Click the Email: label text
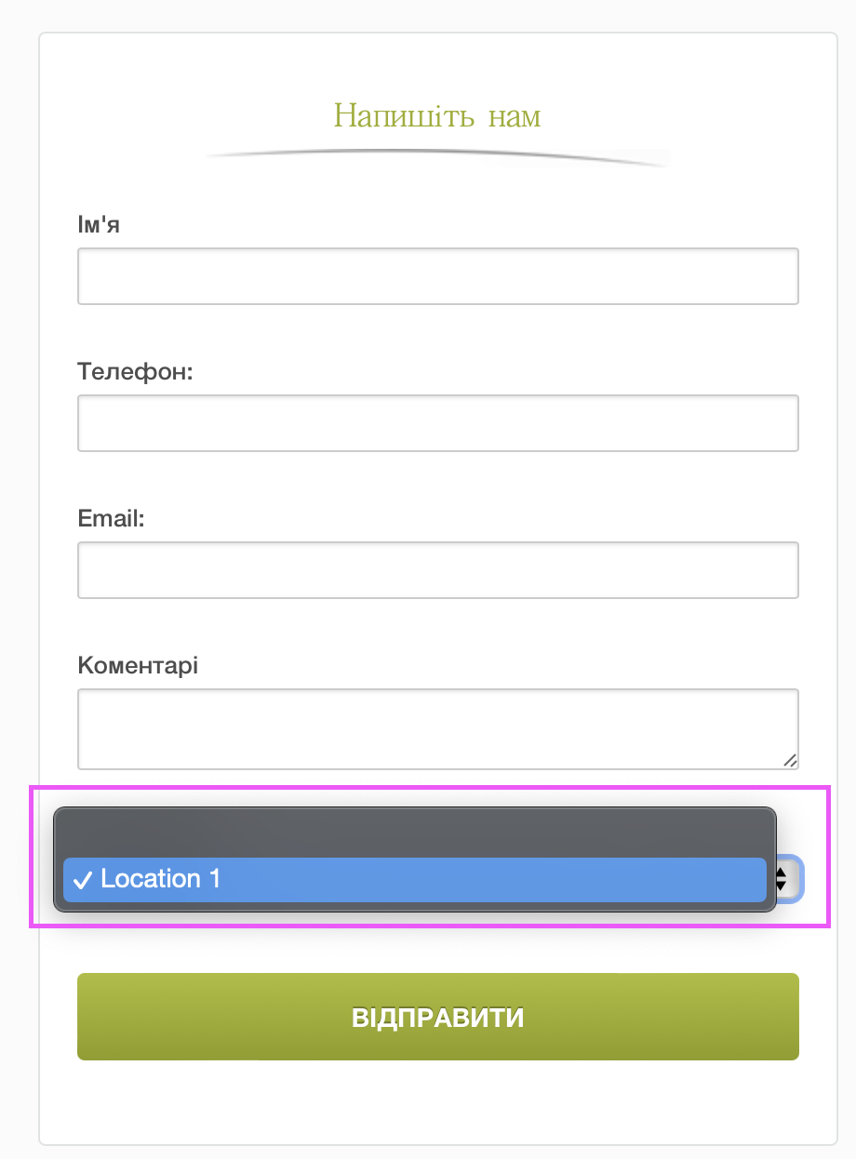Image resolution: width=856 pixels, height=1159 pixels. [111, 519]
